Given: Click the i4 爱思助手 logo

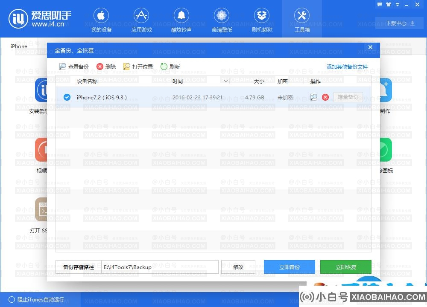Looking at the screenshot, I should [40, 19].
